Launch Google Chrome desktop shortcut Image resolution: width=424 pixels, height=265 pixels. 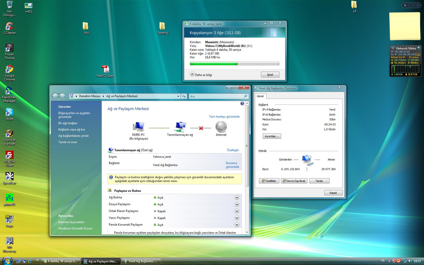[x=10, y=73]
